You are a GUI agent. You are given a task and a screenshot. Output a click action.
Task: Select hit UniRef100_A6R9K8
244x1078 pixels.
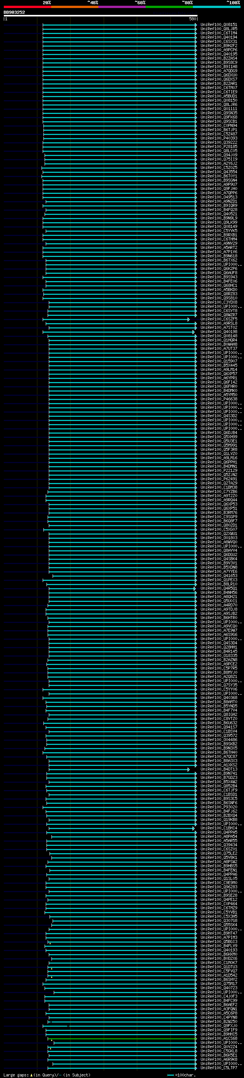point(219,1060)
